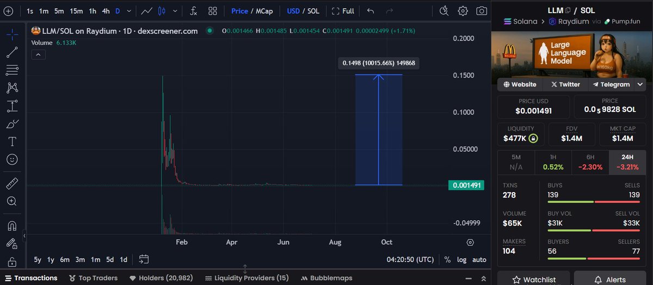Expand more links dropdown next to Telegram
The image size is (653, 285).
point(640,84)
